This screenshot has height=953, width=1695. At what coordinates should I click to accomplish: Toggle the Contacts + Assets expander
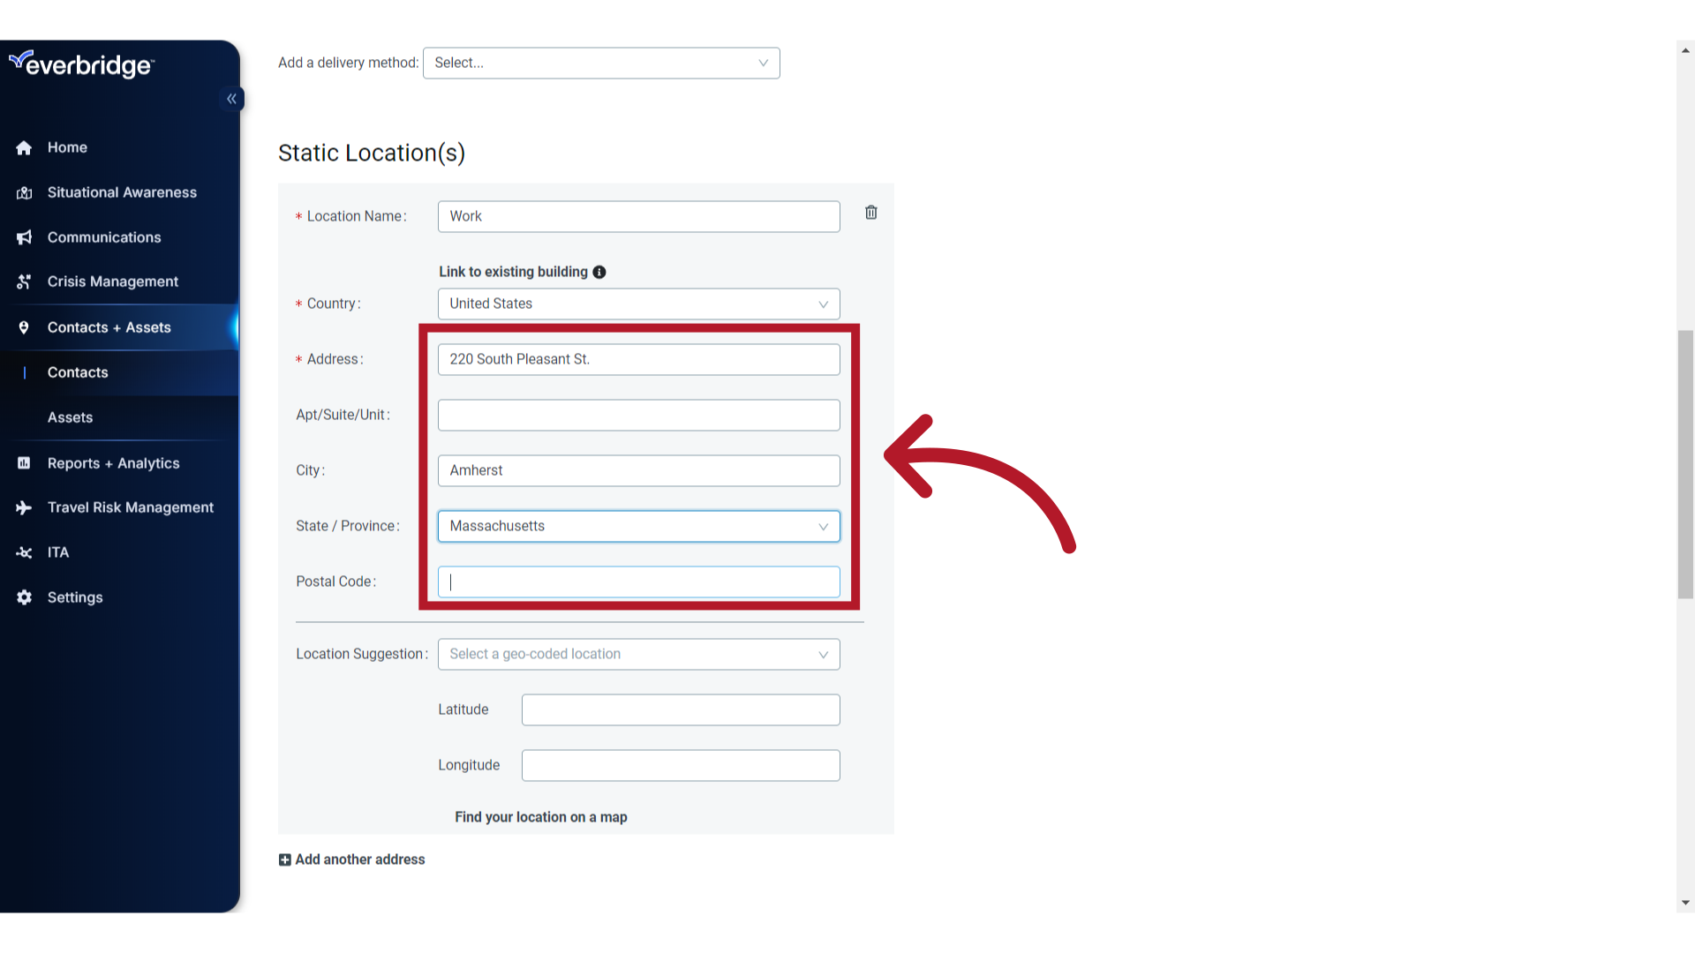(109, 327)
